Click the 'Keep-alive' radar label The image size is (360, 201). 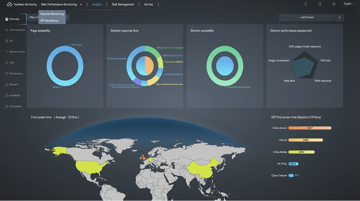tap(289, 81)
